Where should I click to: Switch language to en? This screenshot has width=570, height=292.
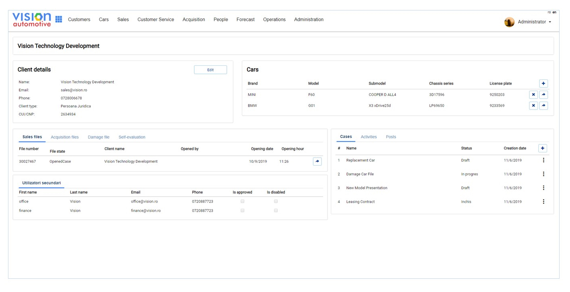[554, 12]
